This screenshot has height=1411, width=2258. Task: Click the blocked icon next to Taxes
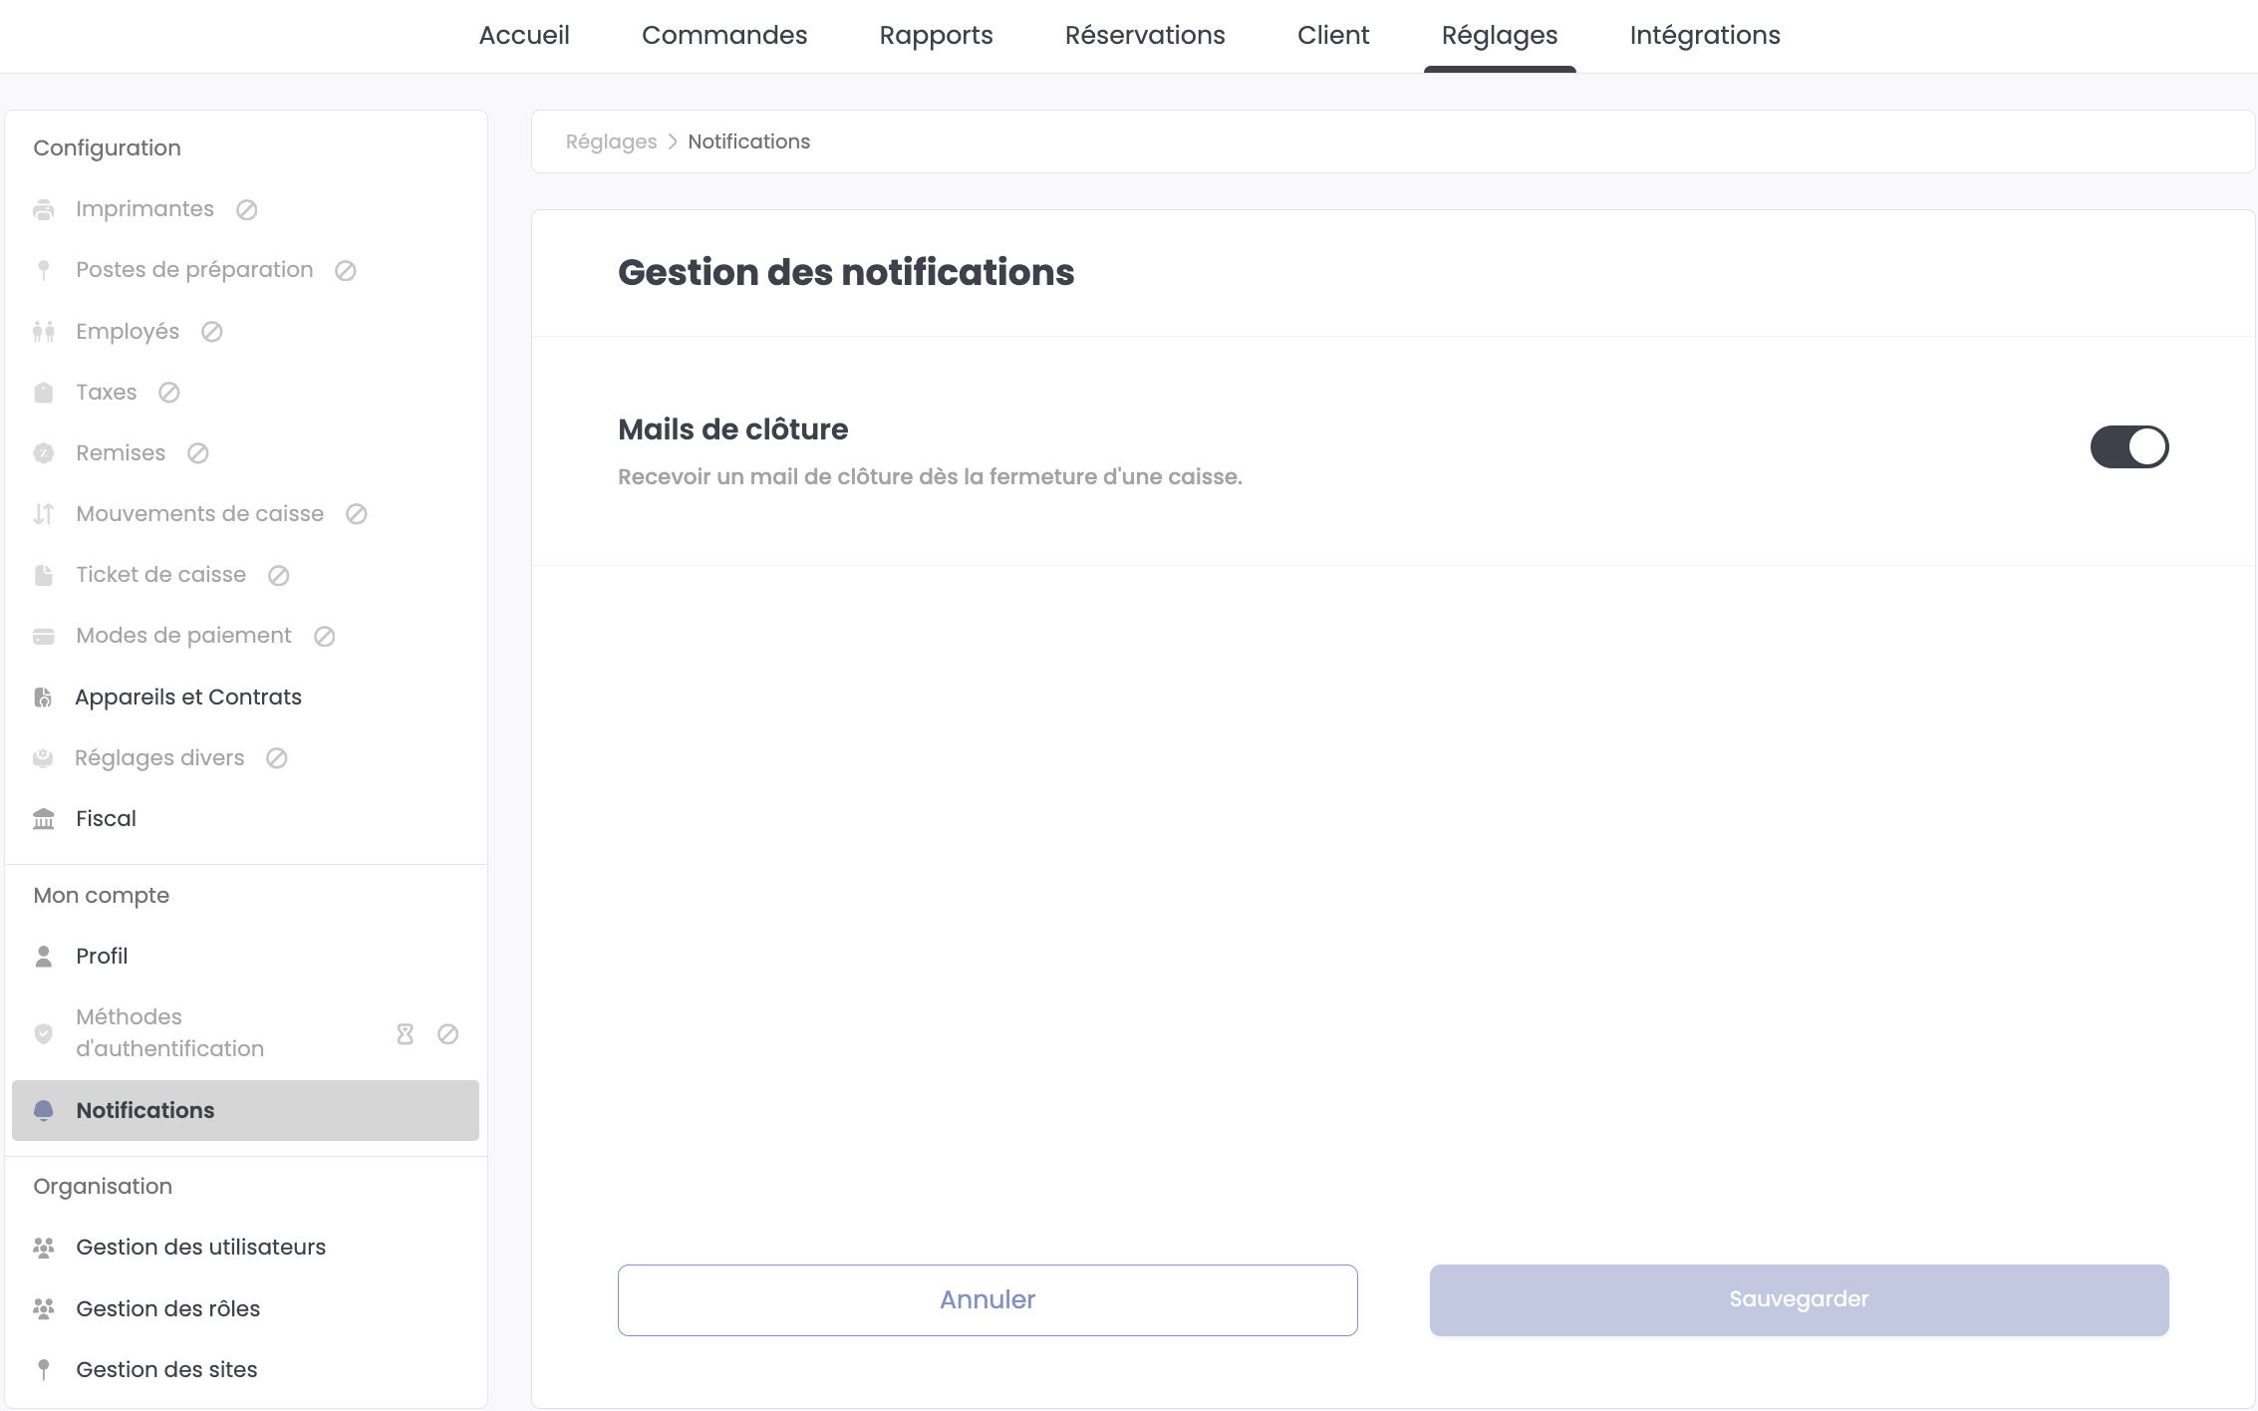(x=169, y=393)
